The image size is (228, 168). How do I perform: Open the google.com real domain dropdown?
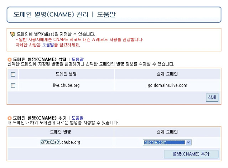point(167,142)
